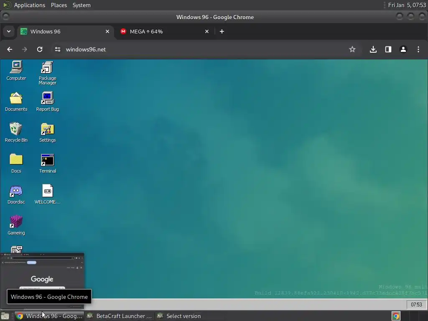The width and height of the screenshot is (428, 321).
Task: Click the Report Bug shortcut
Action: (x=48, y=102)
